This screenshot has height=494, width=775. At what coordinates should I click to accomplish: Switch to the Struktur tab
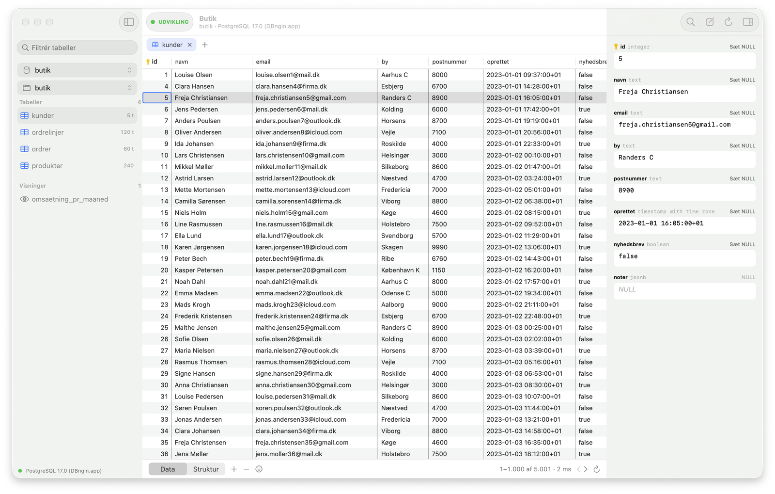pos(206,469)
